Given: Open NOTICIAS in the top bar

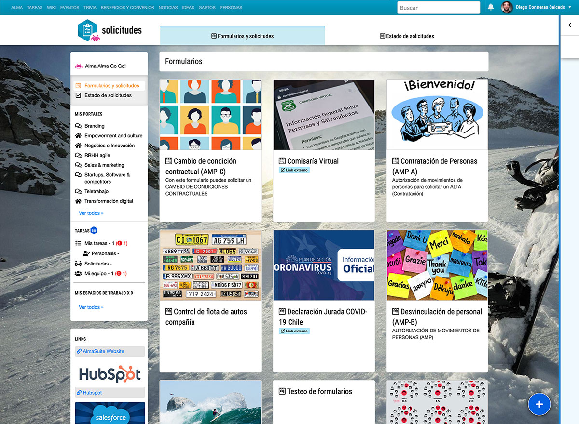Looking at the screenshot, I should pos(168,8).
